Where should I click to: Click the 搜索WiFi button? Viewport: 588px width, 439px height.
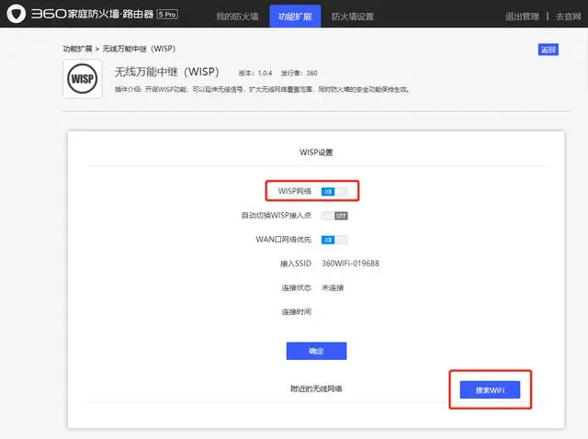tap(490, 390)
